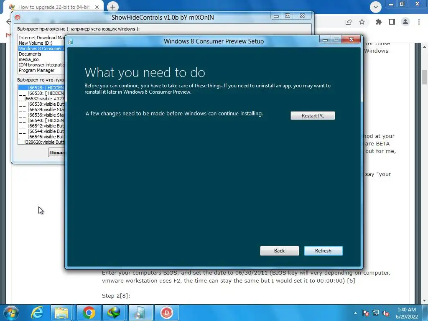The height and width of the screenshot is (321, 428).
Task: Select control 328628 visible Button row
Action: [41, 142]
